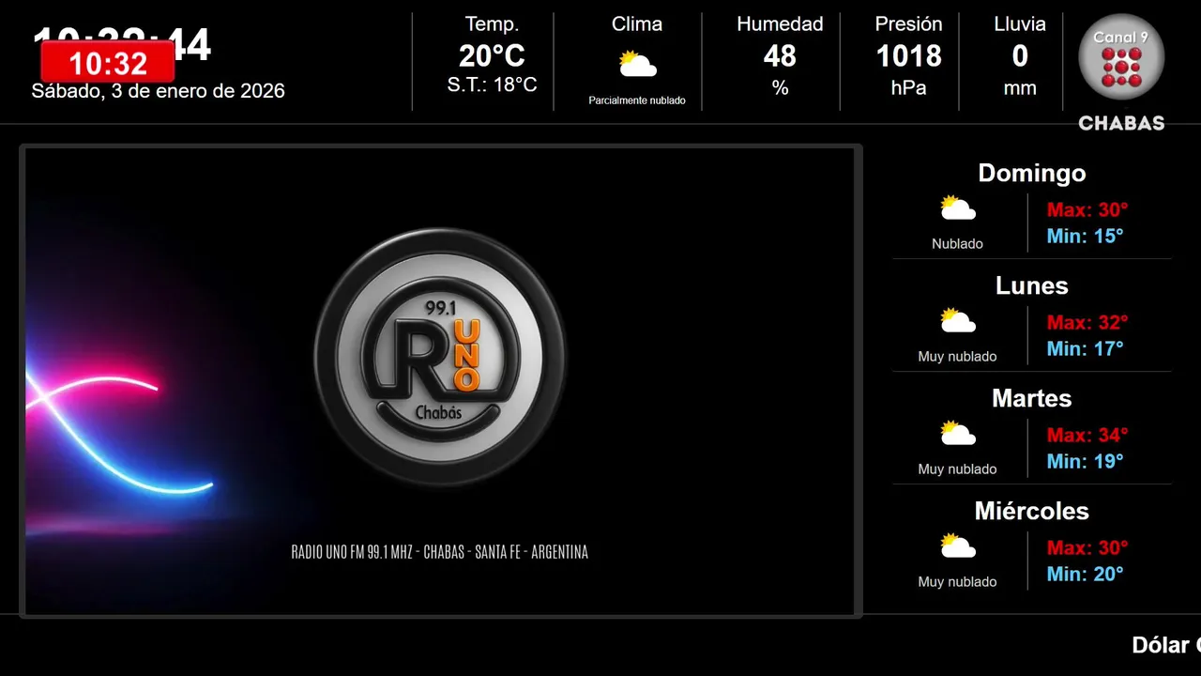Click the Lunes forecast weather icon
The width and height of the screenshot is (1201, 676).
pos(958,320)
